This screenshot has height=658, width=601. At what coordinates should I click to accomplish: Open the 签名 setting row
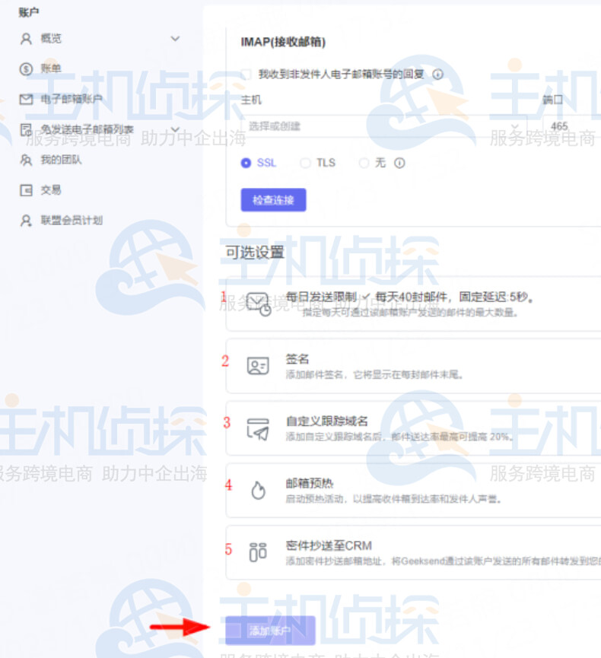point(413,366)
